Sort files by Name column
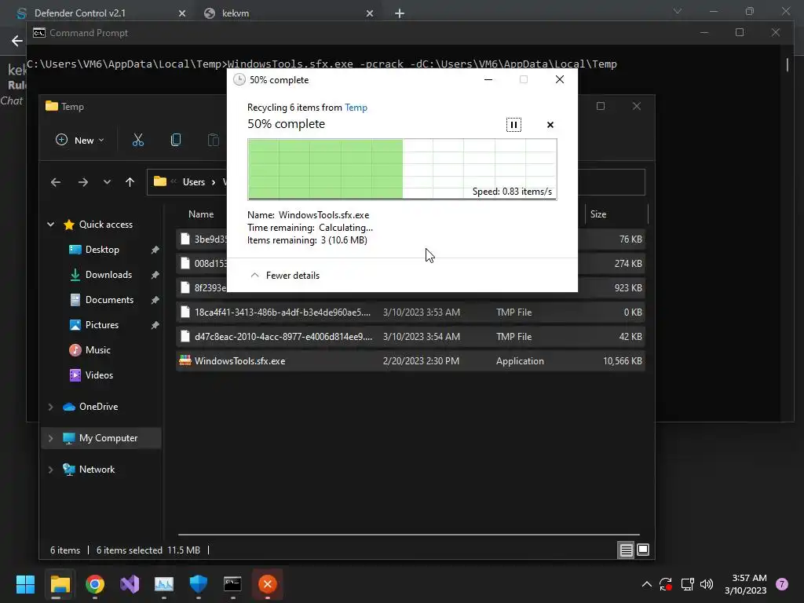The height and width of the screenshot is (603, 804). (201, 214)
